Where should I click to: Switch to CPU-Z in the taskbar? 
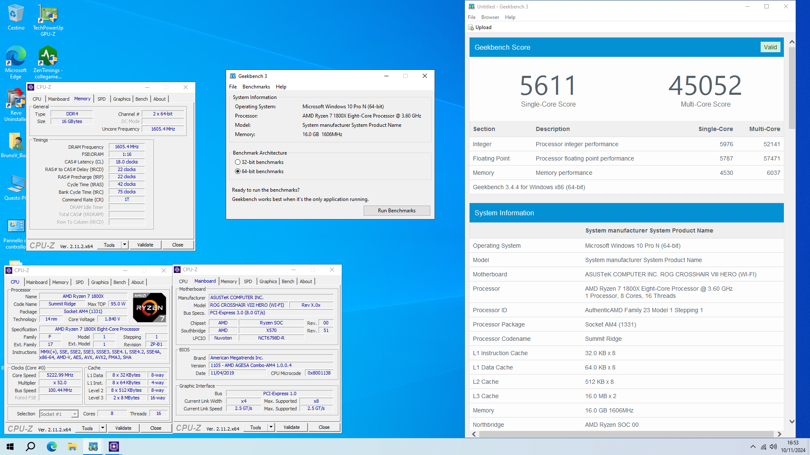click(114, 447)
